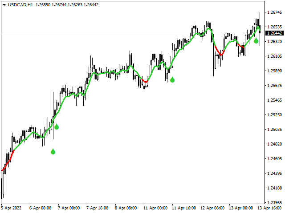Click the price scale value 1.24820
285x213 pixels.
274,144
